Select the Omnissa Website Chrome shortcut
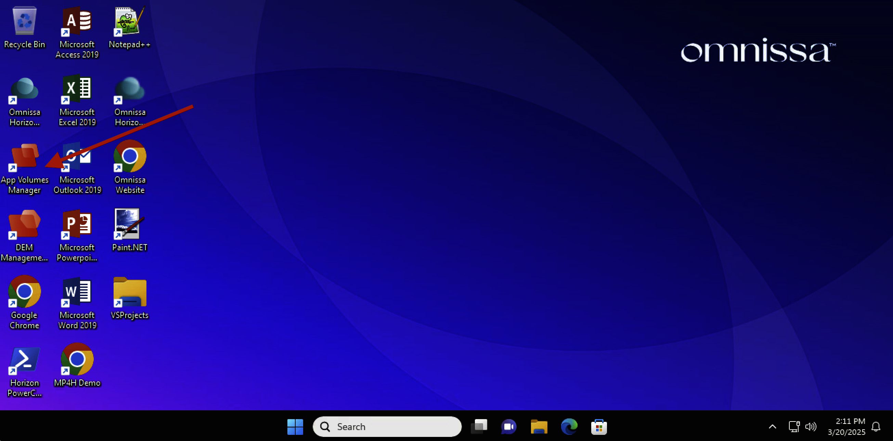 tap(130, 157)
